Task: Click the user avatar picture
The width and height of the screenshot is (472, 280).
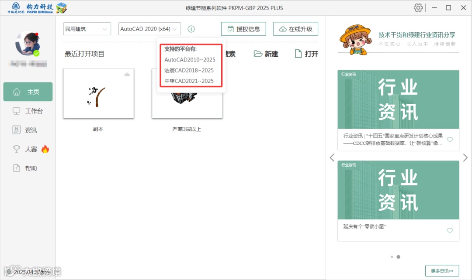Action: [28, 44]
